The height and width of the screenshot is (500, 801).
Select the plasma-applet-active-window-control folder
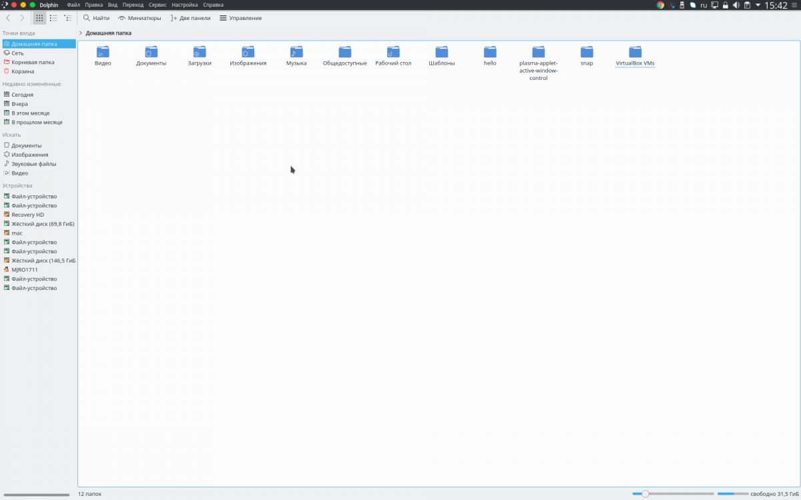click(x=539, y=52)
